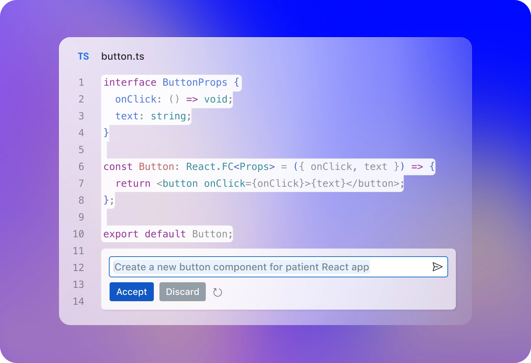The width and height of the screenshot is (531, 363).
Task: Click the closing brace on line 4
Action: coord(106,133)
